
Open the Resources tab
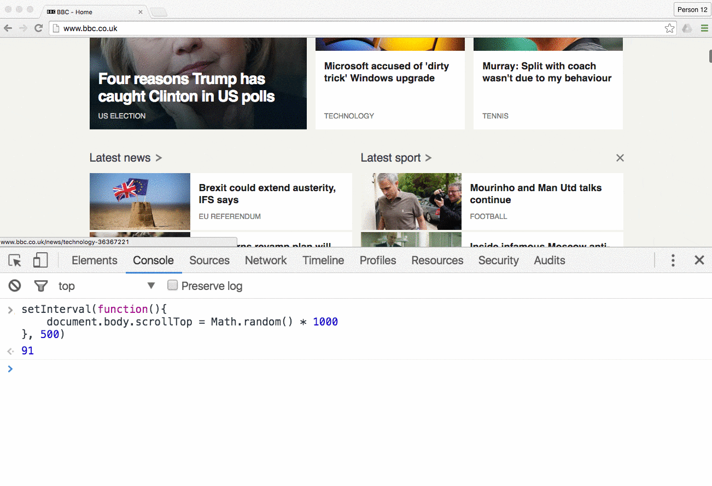click(x=437, y=260)
